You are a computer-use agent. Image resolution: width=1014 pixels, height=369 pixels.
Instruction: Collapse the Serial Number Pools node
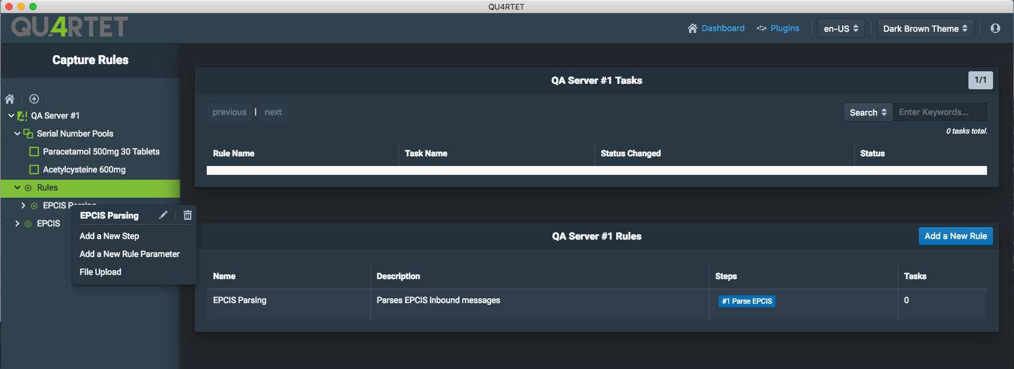click(17, 134)
